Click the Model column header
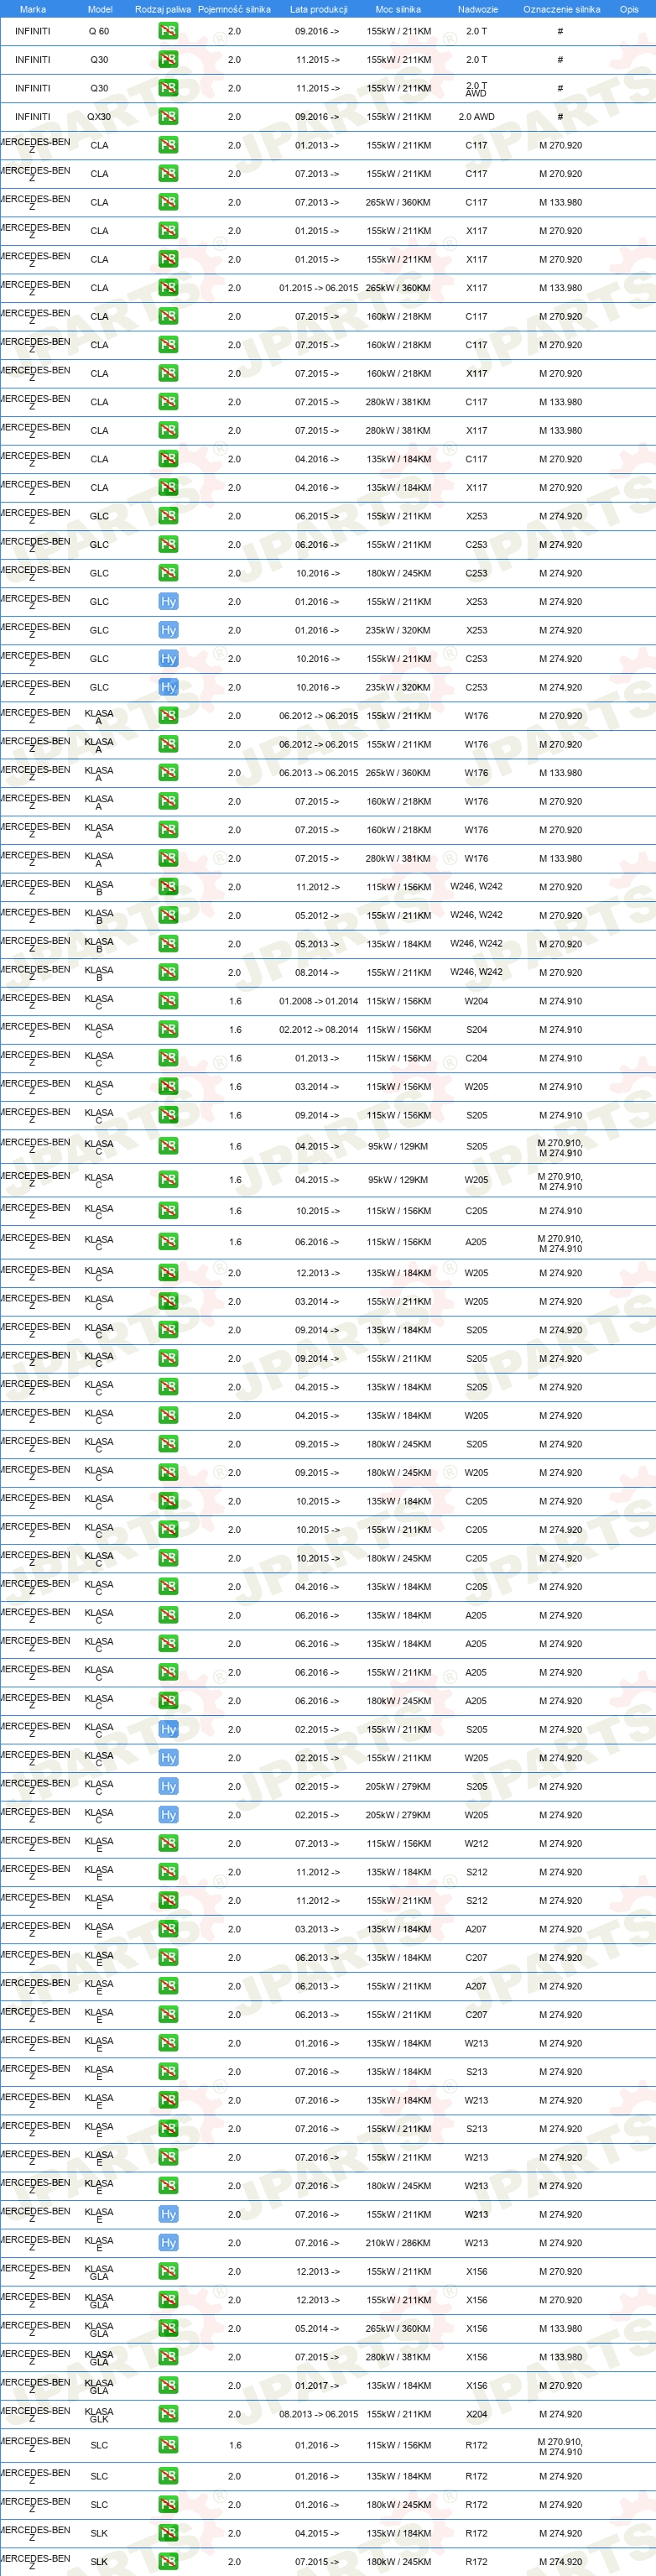 100,9
